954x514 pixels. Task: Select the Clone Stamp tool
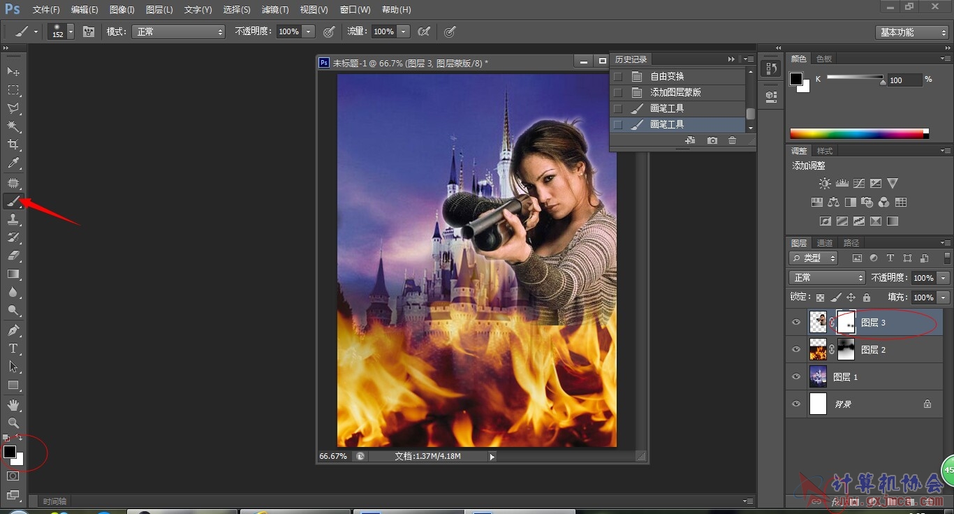(13, 219)
